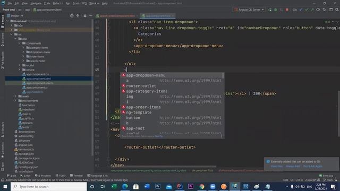Hide the Project panel with minus icon
Viewport: 340px width, 191px height.
91,16
